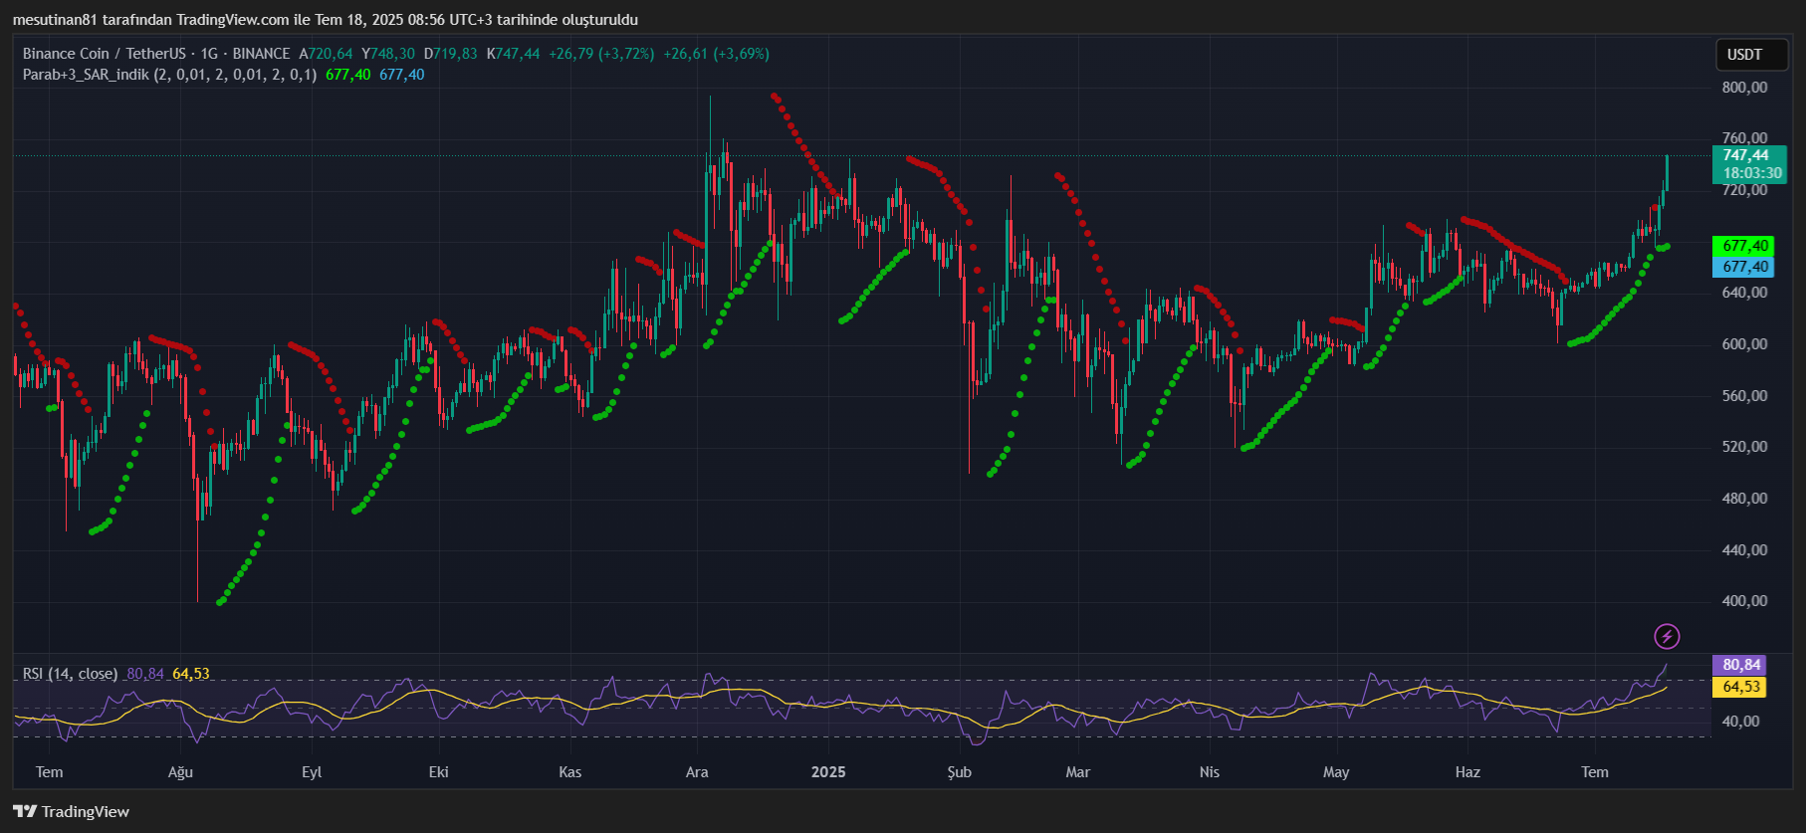Click the 440,00 price scale value
Screen dimensions: 1806x833
coord(1744,550)
